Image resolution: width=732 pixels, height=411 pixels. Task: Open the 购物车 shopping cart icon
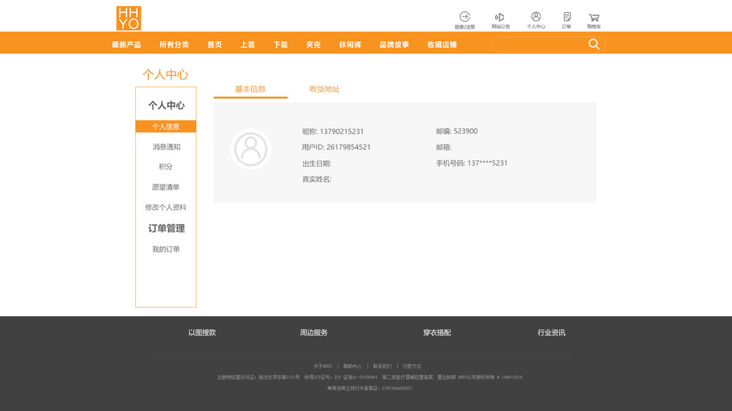[594, 21]
